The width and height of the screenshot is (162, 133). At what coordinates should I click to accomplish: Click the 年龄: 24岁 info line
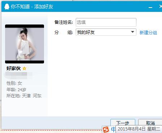pos(16,89)
